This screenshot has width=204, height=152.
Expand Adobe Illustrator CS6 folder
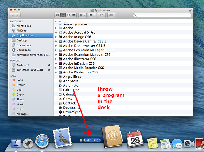tap(56, 59)
